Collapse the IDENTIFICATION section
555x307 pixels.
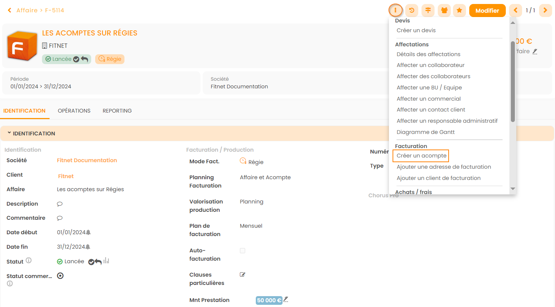(9, 133)
